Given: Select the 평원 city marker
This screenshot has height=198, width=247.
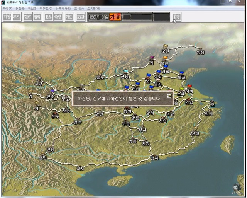Looking at the screenshot, I should (158, 75).
